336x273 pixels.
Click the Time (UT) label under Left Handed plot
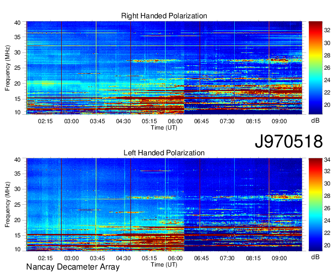click(164, 265)
